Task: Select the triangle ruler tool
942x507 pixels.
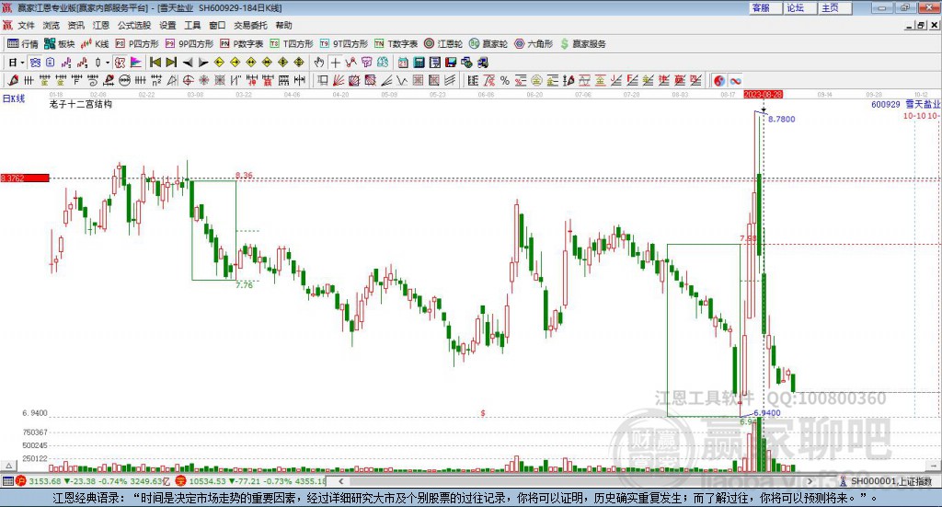Action: click(x=172, y=80)
